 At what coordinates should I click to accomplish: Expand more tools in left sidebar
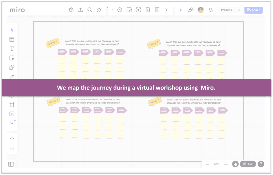[x=12, y=123]
